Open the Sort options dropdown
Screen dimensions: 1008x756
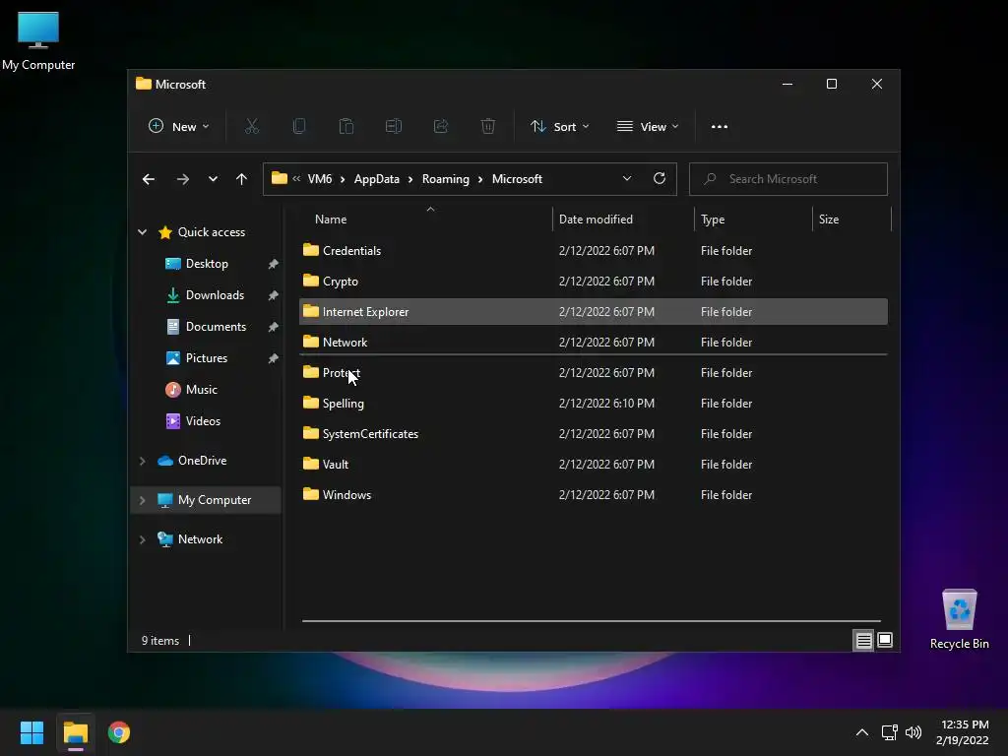coord(559,127)
